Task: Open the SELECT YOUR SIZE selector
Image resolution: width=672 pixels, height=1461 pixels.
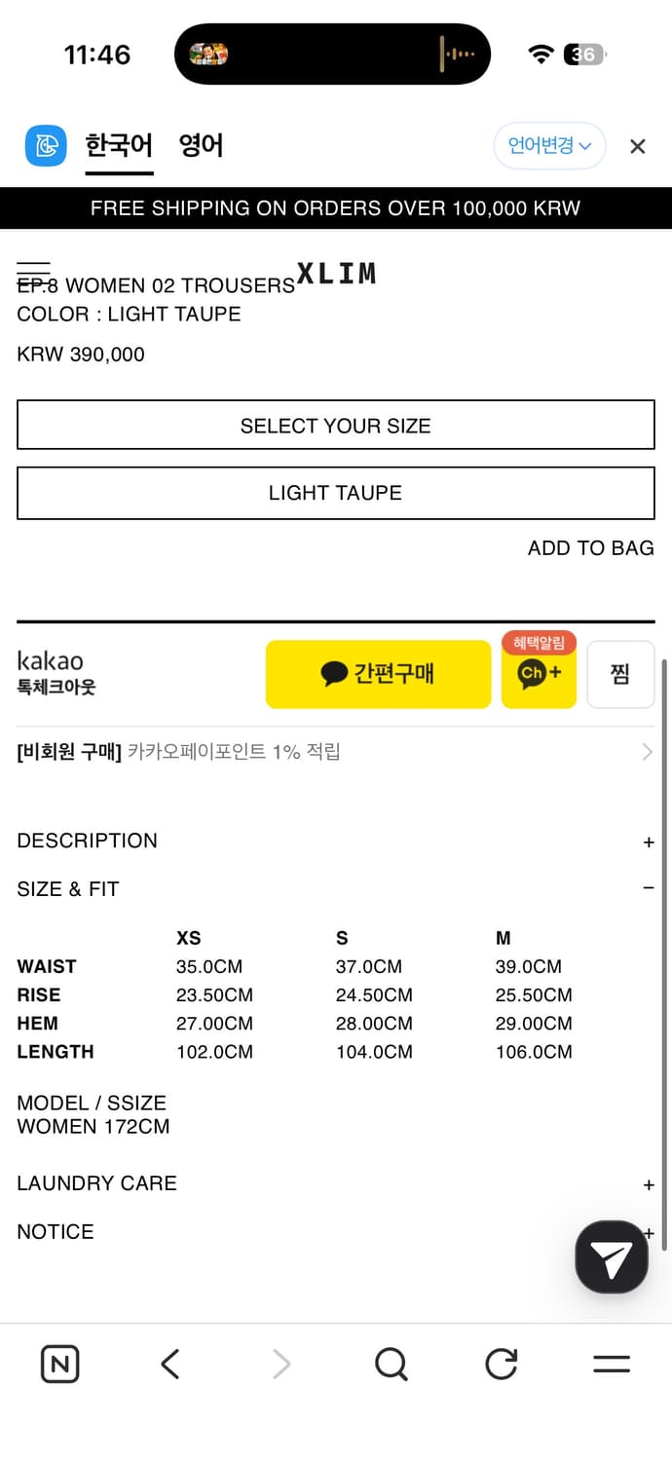Action: pyautogui.click(x=335, y=426)
